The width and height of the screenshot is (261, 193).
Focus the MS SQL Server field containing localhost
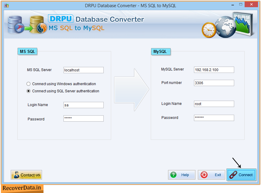pos(83,70)
